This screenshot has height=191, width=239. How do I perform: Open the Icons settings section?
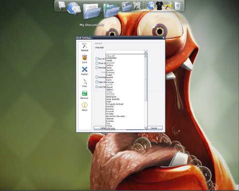(x=85, y=59)
